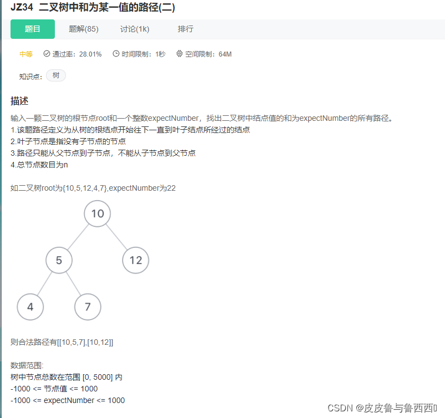
Task: Open the 讨论(1k) tab
Action: 135,29
